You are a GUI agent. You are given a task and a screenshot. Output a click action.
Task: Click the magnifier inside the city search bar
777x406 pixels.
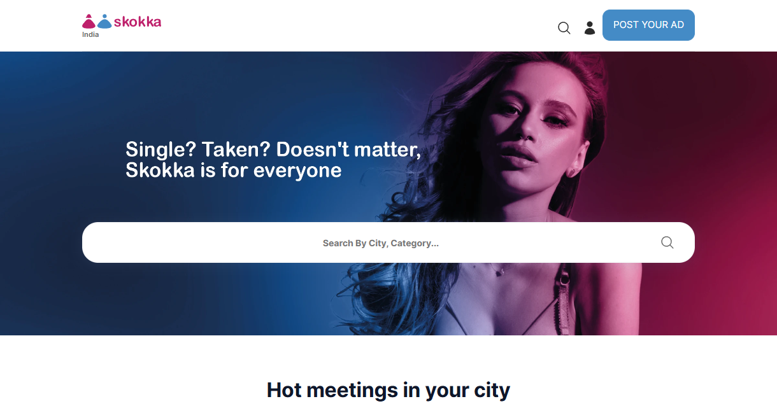click(x=667, y=242)
